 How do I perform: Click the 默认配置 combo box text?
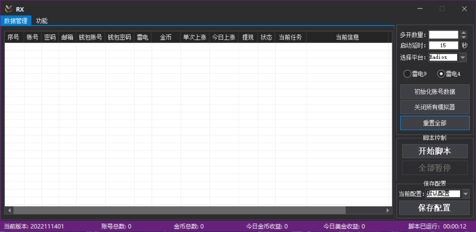[443, 194]
